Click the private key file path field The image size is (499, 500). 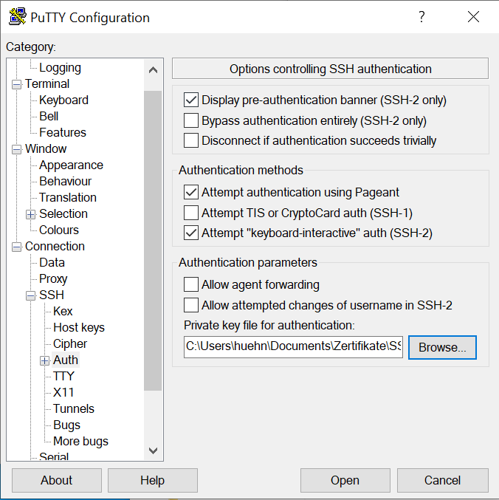(293, 346)
